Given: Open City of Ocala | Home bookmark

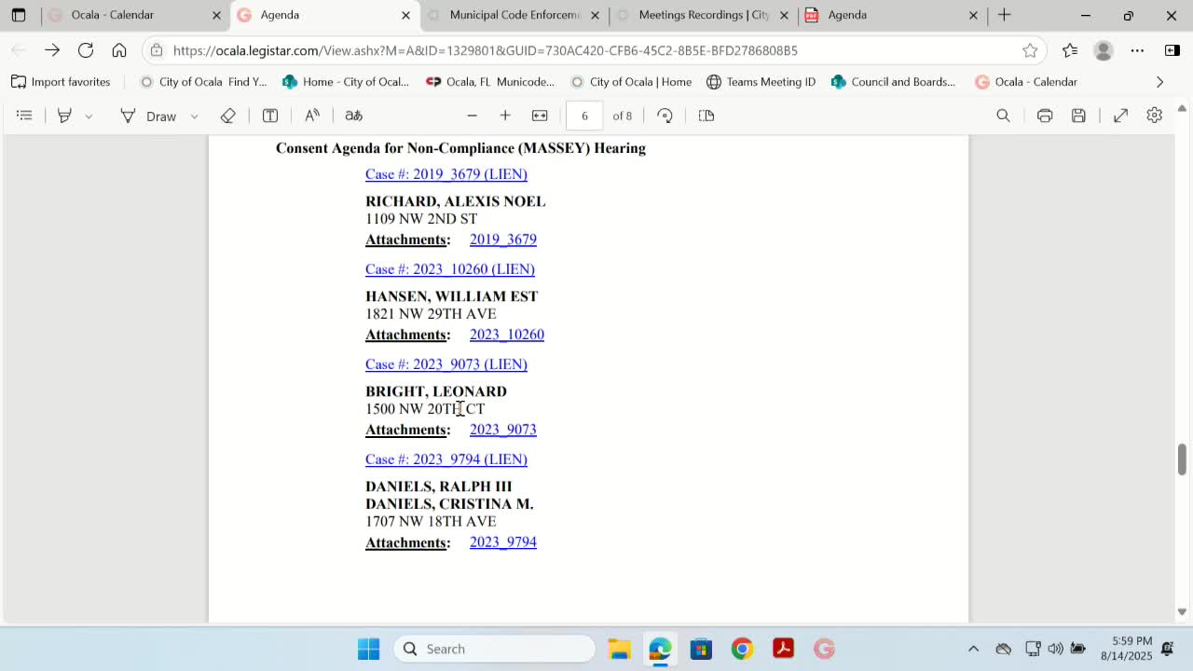Looking at the screenshot, I should [631, 82].
